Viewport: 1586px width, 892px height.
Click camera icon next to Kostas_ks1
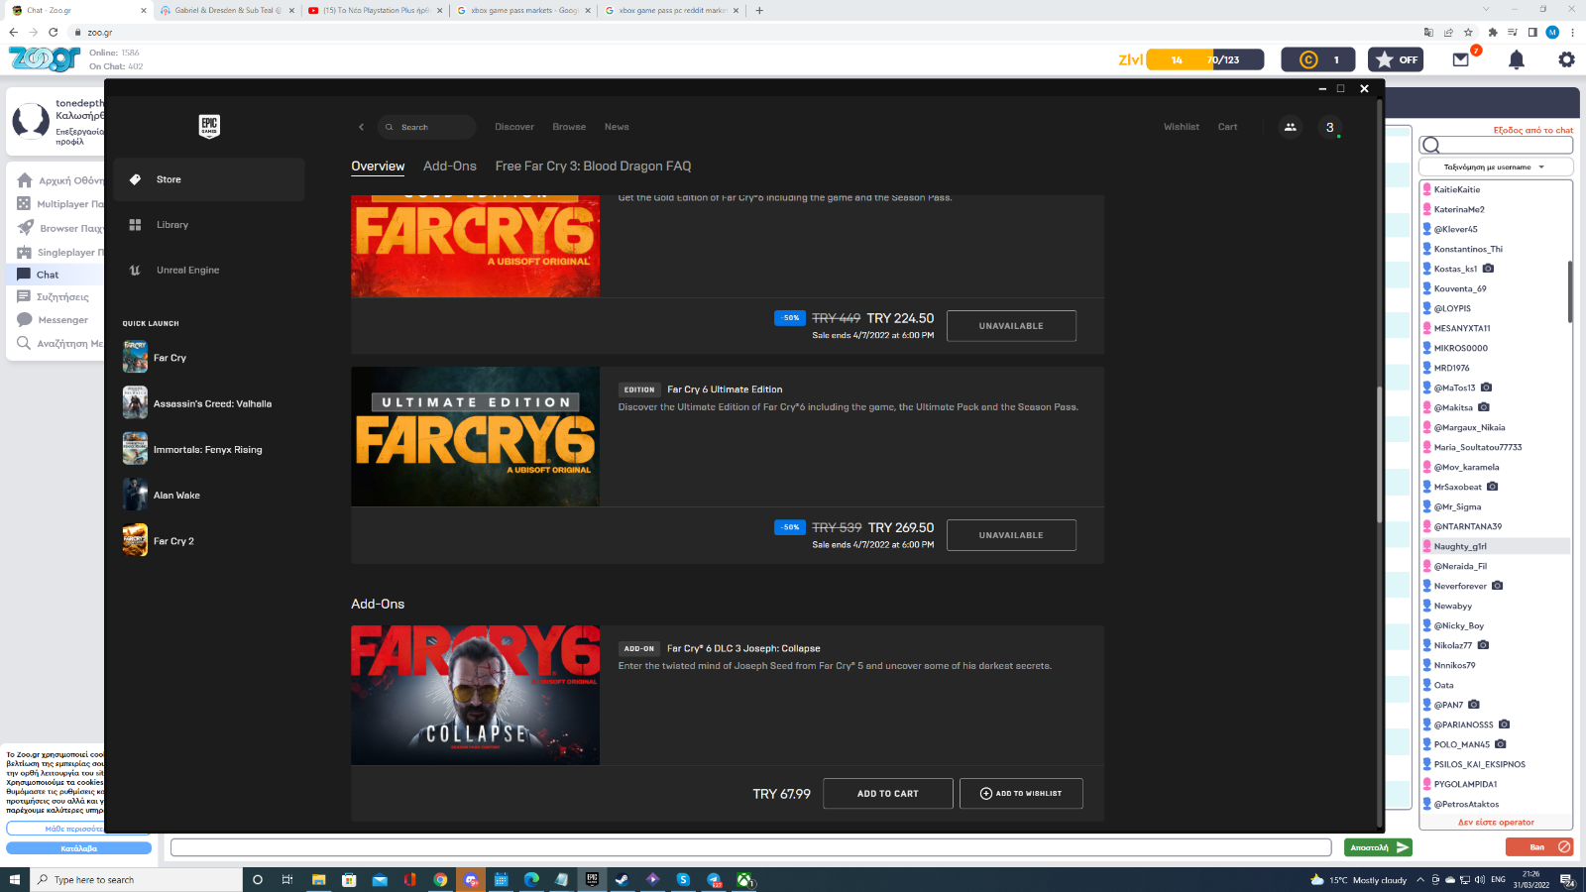click(1488, 269)
